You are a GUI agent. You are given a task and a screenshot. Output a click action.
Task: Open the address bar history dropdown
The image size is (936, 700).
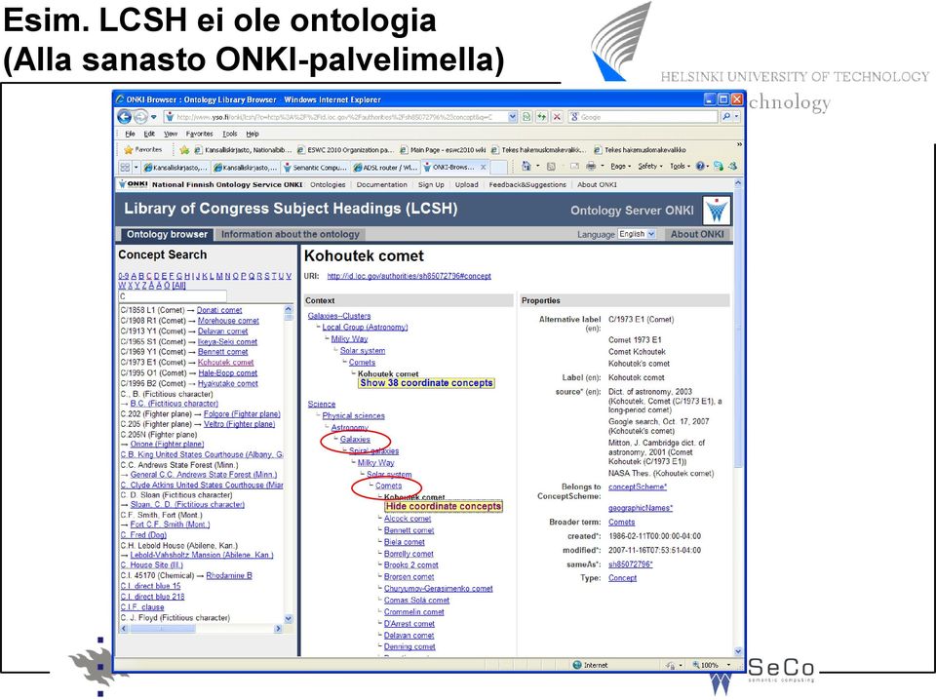tap(512, 117)
